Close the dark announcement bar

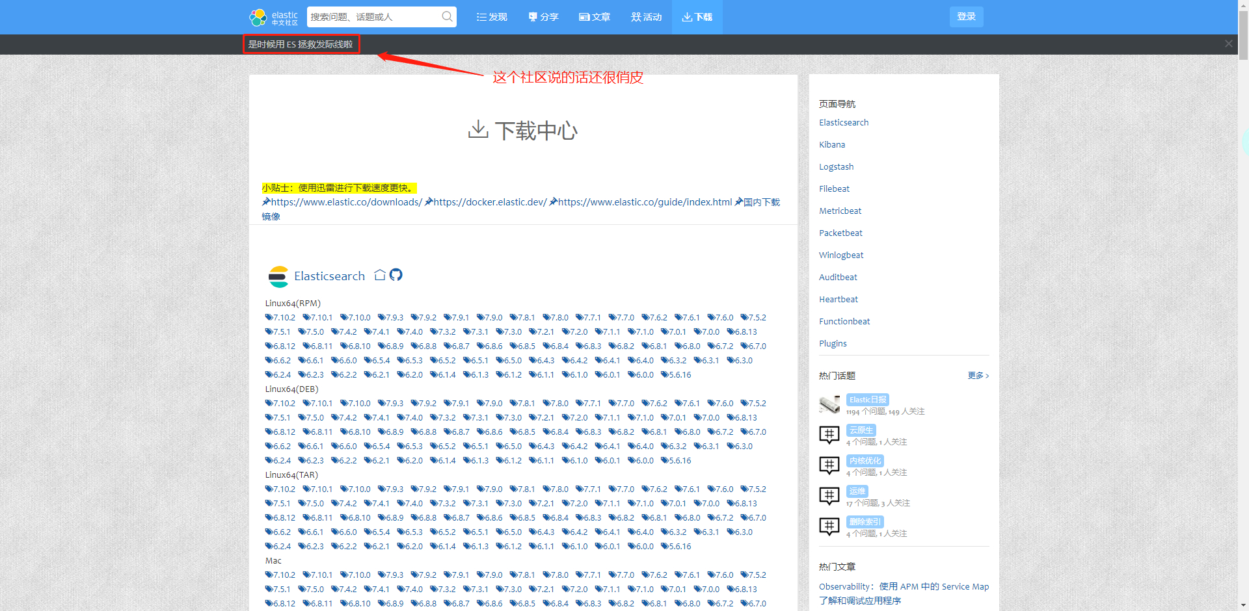[1228, 44]
